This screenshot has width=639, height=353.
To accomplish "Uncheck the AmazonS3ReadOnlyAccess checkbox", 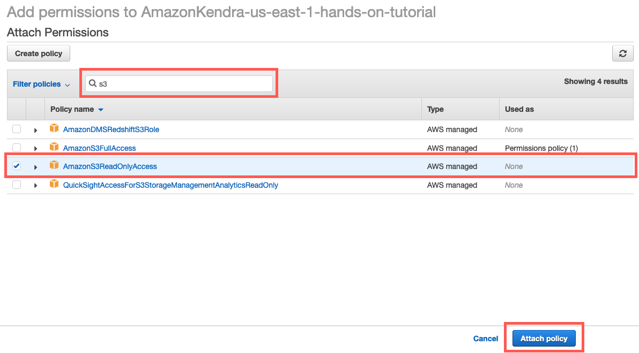I will 17,166.
